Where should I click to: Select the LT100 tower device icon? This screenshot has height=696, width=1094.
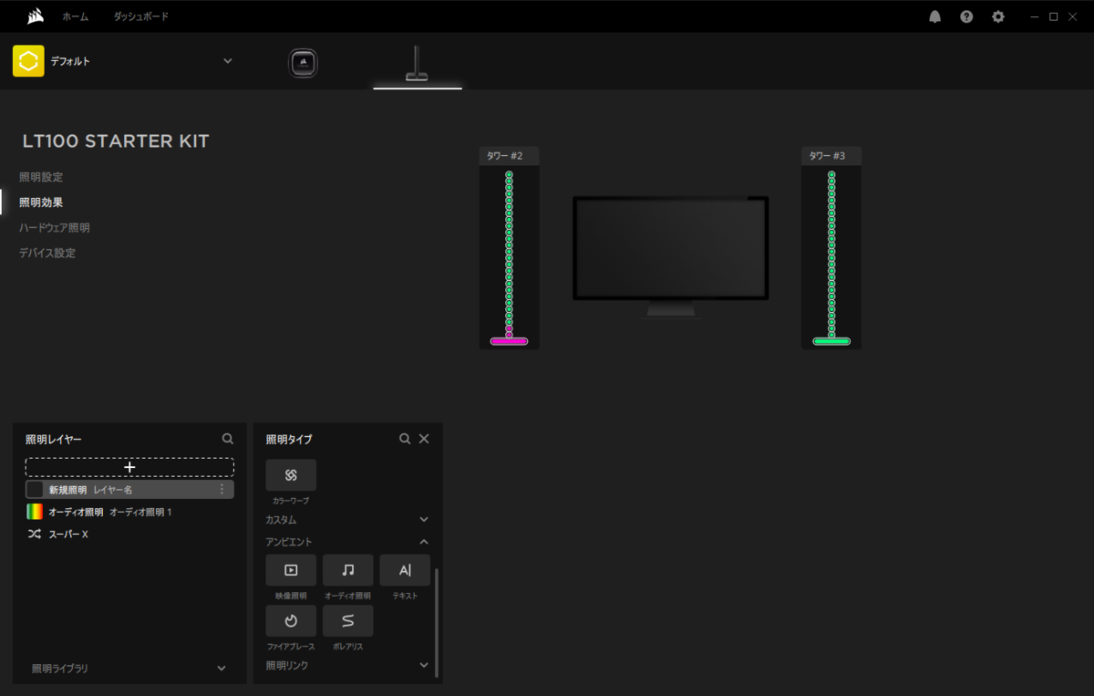(418, 63)
